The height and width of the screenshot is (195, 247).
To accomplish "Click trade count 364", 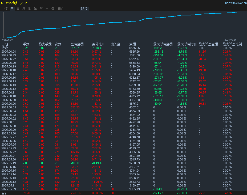I will 57,167.
